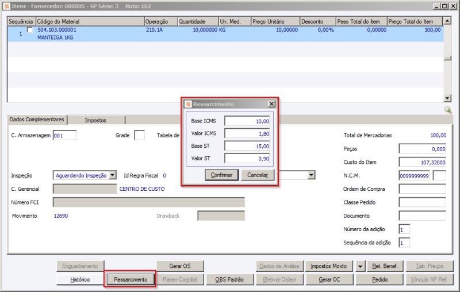Click the Preço Total do Item header

(x=415, y=21)
